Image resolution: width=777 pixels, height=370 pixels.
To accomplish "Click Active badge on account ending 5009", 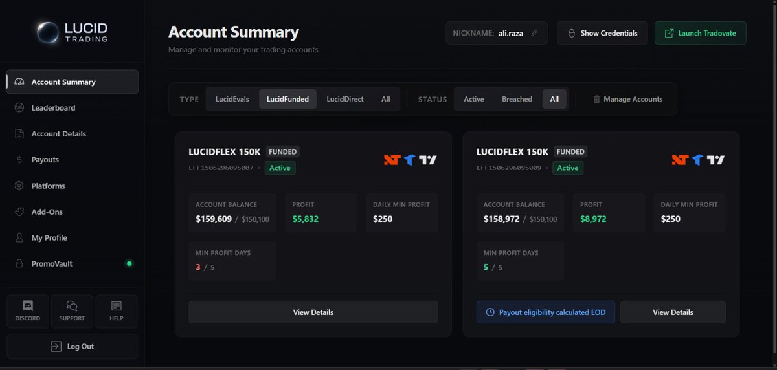I will click(x=568, y=168).
